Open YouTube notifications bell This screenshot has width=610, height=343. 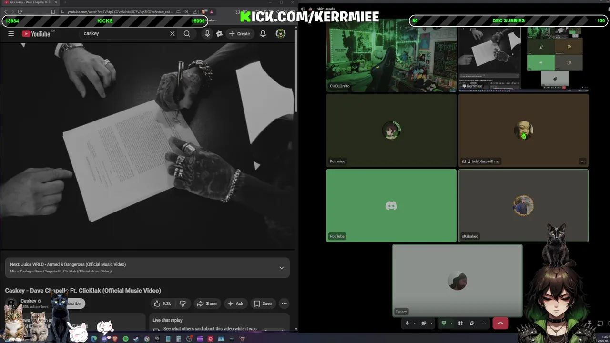263,34
